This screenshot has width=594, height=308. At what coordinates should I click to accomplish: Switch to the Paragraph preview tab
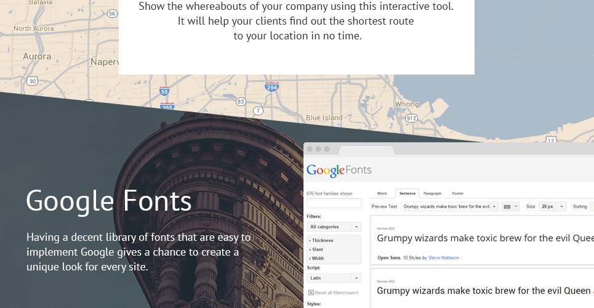pos(432,193)
